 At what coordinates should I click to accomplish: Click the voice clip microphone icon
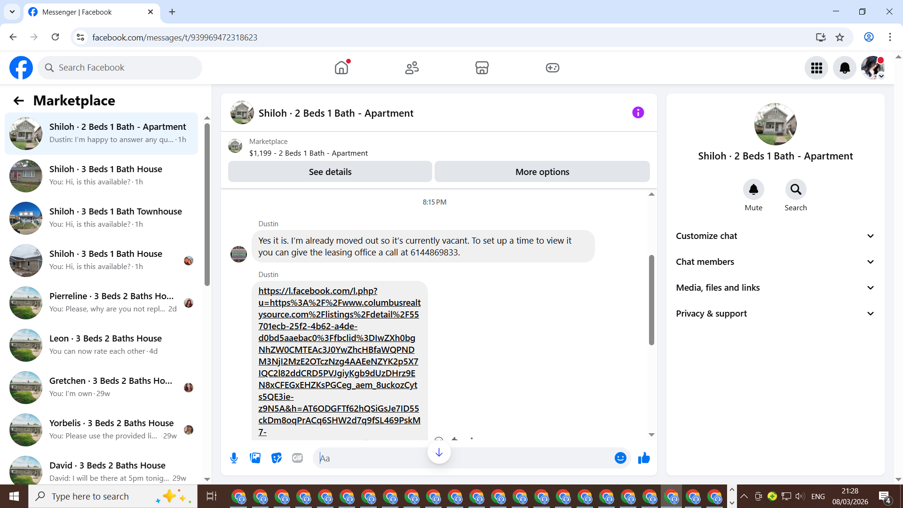(234, 458)
